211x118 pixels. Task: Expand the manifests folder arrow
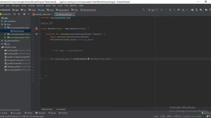pyautogui.click(x=2, y=21)
